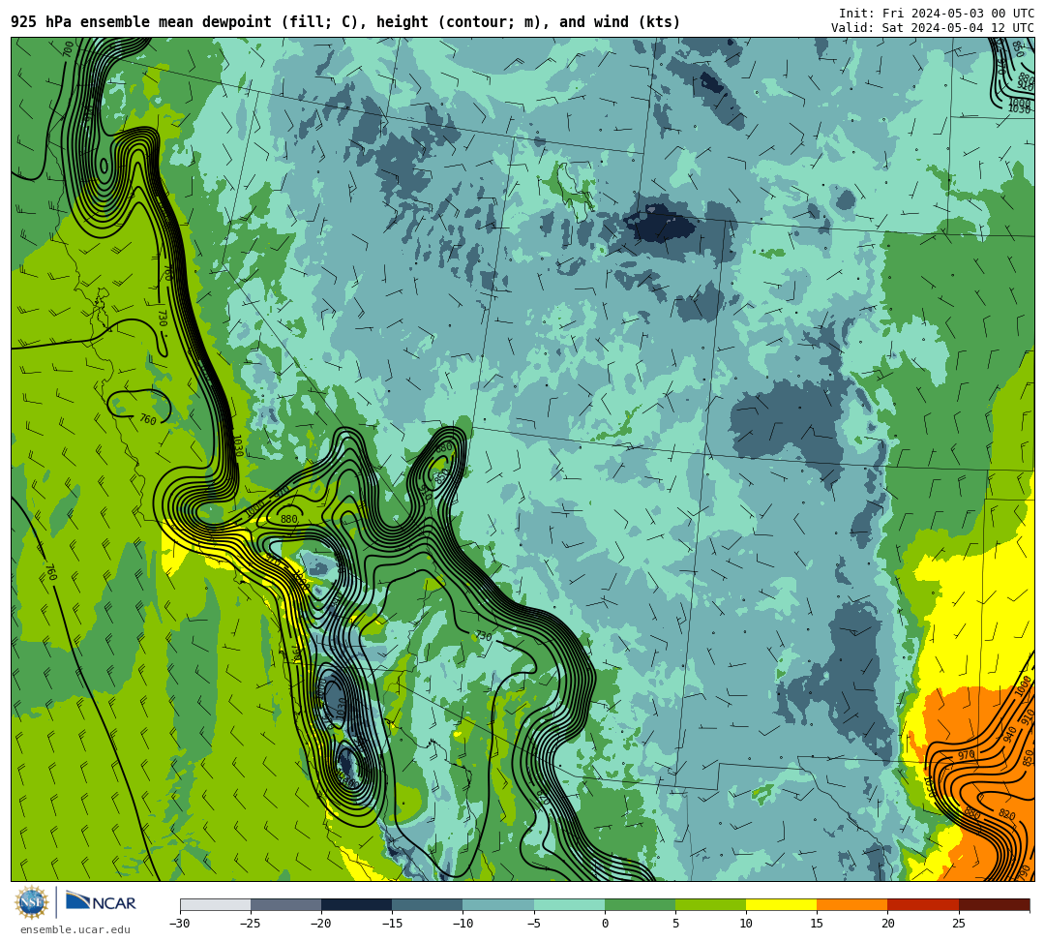Click the 880 contour label on the map
Viewport: 1045px width, 942px height.
pyautogui.click(x=288, y=519)
